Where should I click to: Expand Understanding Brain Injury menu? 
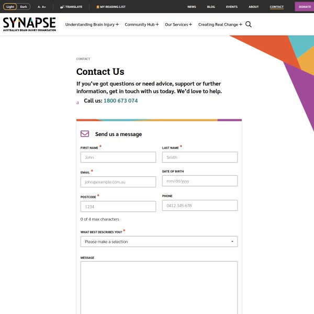point(92,25)
